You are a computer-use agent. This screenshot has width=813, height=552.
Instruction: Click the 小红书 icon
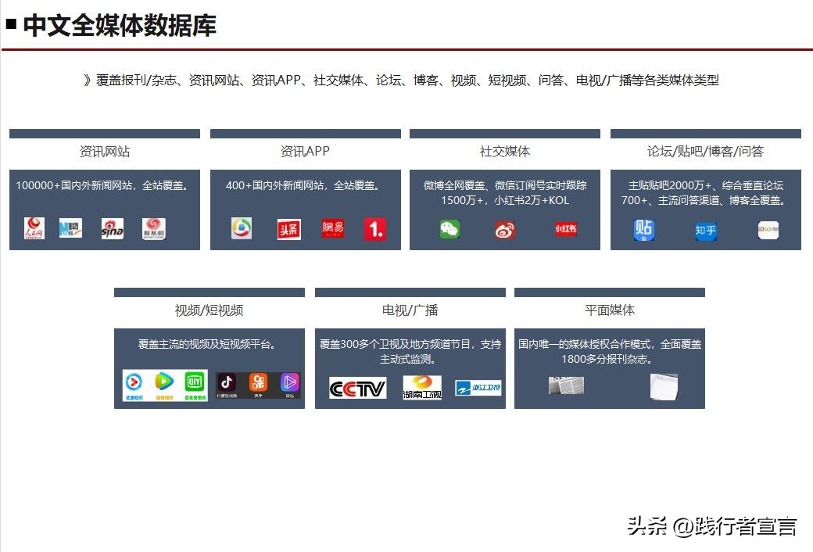pos(565,230)
